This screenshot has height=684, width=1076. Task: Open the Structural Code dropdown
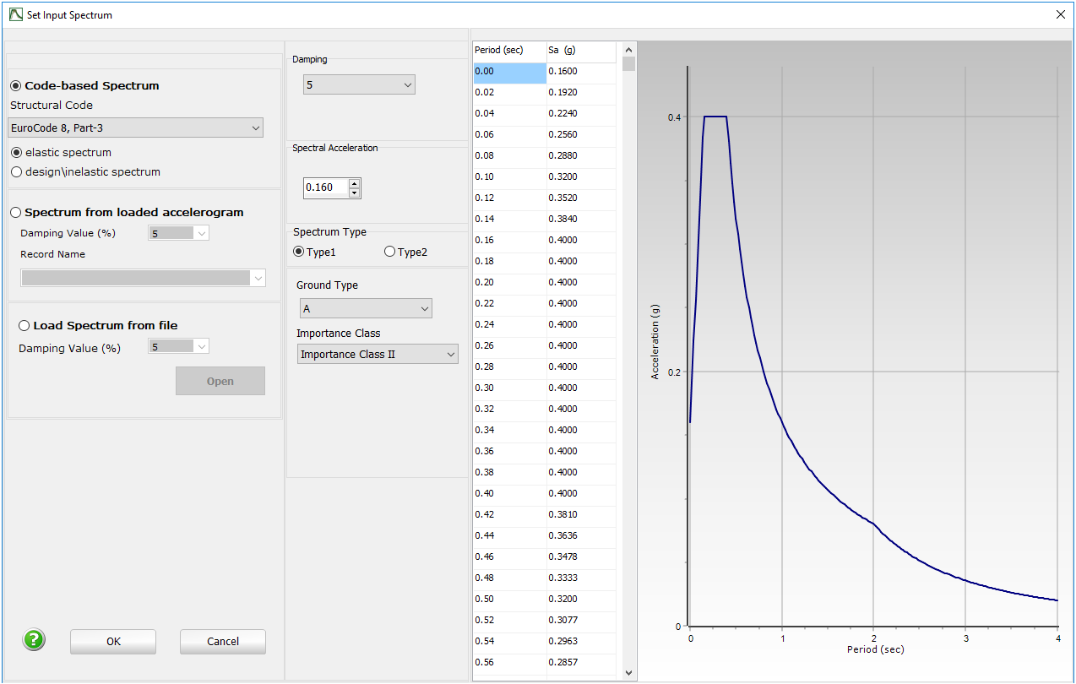[136, 128]
